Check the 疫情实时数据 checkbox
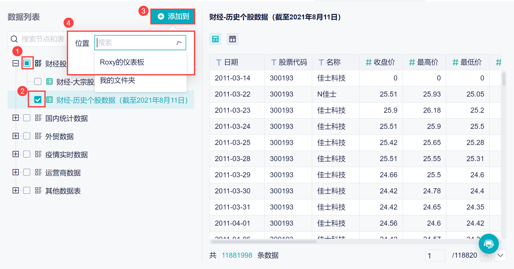Screen dimensions: 514x269 point(27,154)
